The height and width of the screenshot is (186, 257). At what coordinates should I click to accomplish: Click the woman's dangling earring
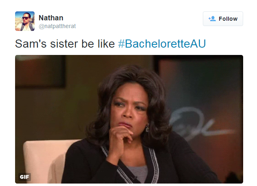point(147,128)
